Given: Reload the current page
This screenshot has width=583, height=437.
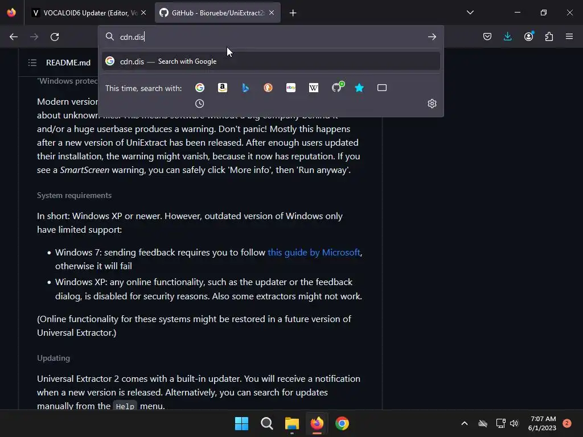Looking at the screenshot, I should (55, 37).
